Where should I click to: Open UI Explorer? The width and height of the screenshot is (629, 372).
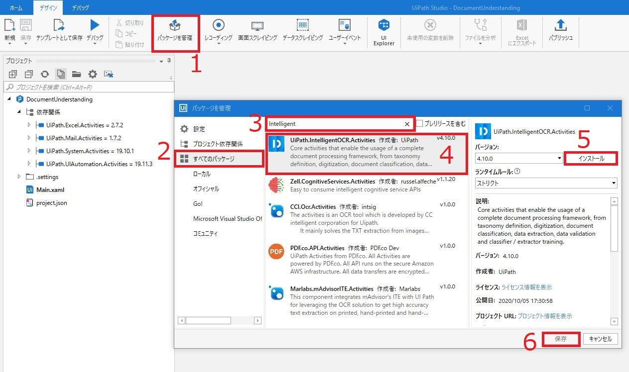click(384, 32)
